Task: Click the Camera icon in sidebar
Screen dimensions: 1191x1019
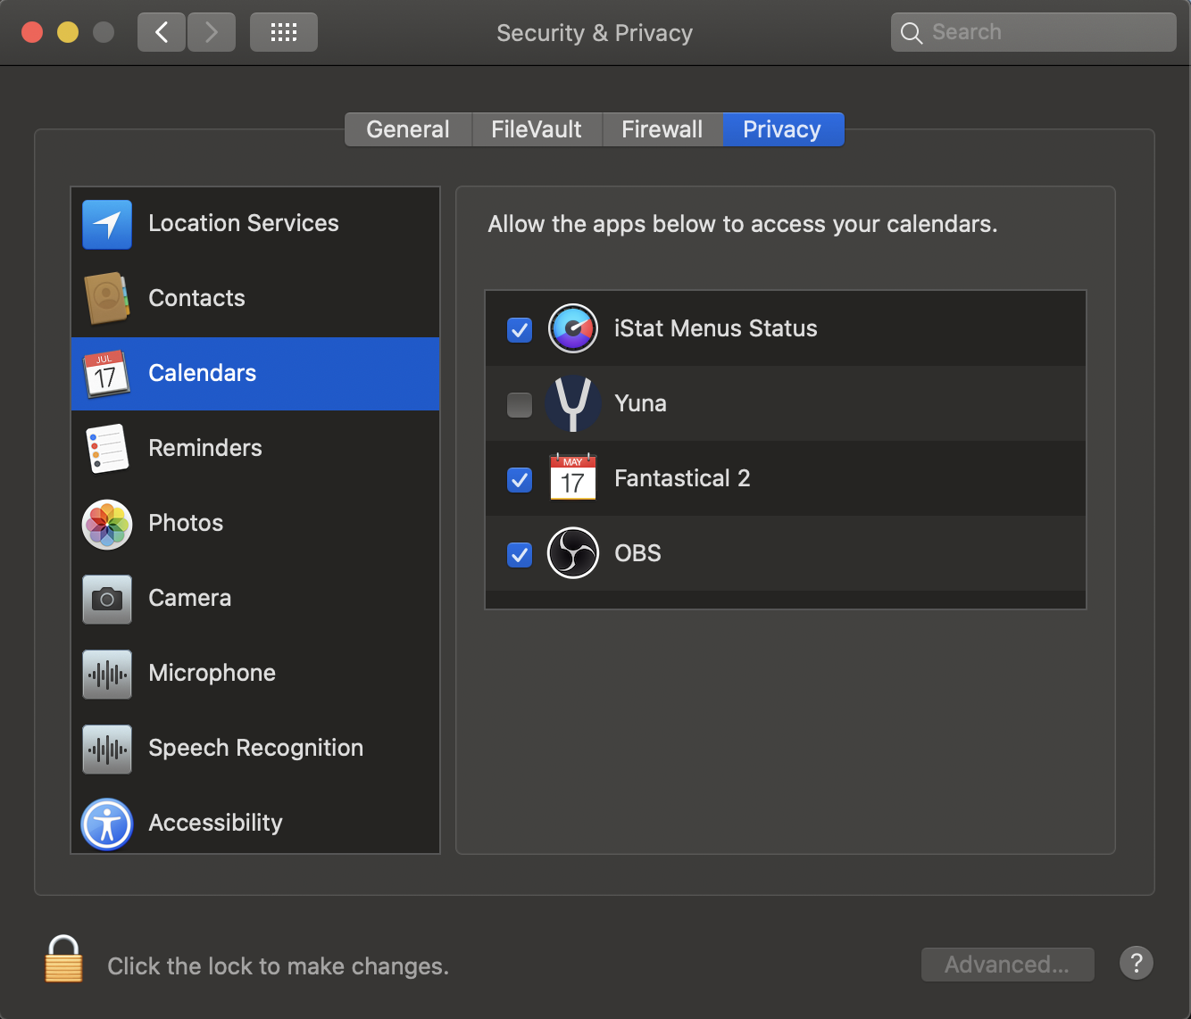Action: (107, 599)
